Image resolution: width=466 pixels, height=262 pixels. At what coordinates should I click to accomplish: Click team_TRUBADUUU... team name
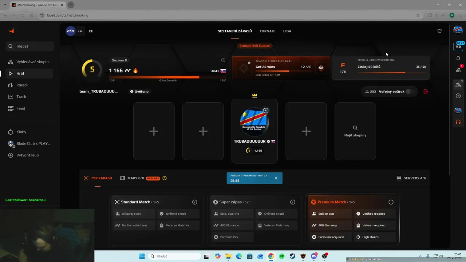(98, 91)
